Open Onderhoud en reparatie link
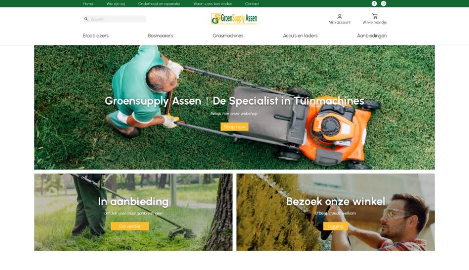The image size is (469, 270). (x=159, y=4)
